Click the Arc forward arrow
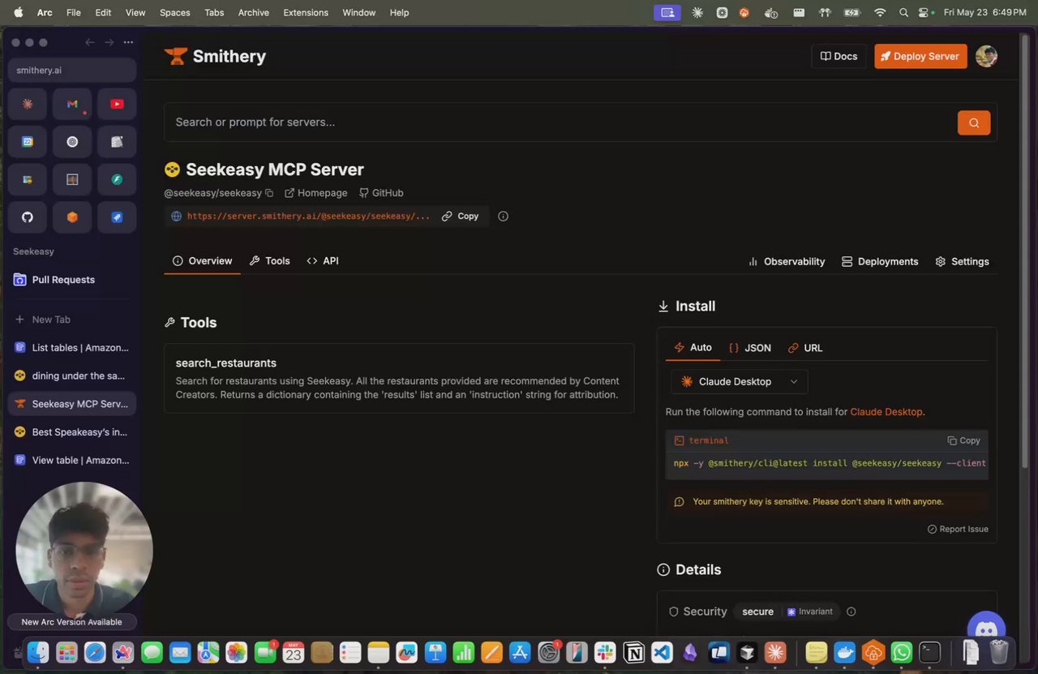The height and width of the screenshot is (674, 1038). tap(109, 42)
